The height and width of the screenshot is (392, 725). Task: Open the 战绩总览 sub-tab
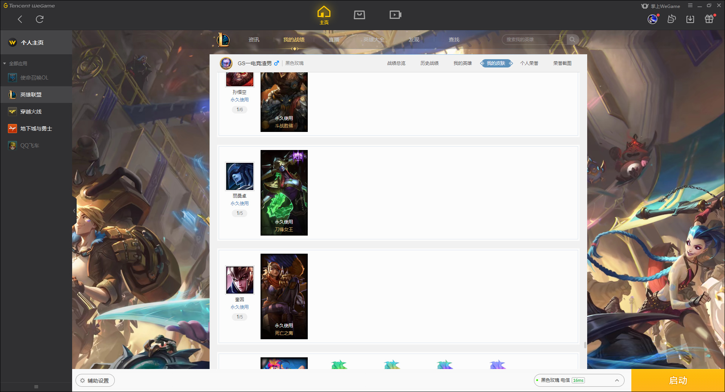(396, 63)
